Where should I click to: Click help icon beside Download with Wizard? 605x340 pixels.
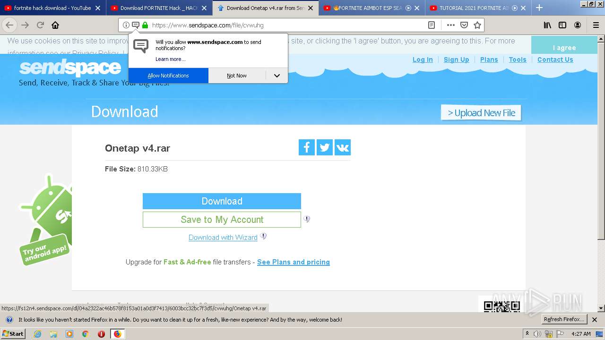[263, 236]
